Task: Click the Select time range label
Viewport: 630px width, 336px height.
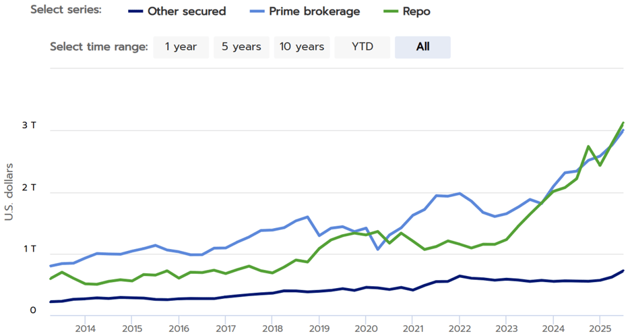Action: [x=98, y=47]
